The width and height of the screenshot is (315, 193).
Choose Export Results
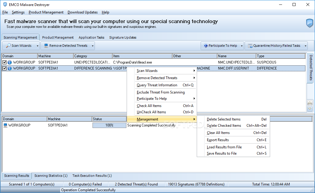(x=233, y=140)
